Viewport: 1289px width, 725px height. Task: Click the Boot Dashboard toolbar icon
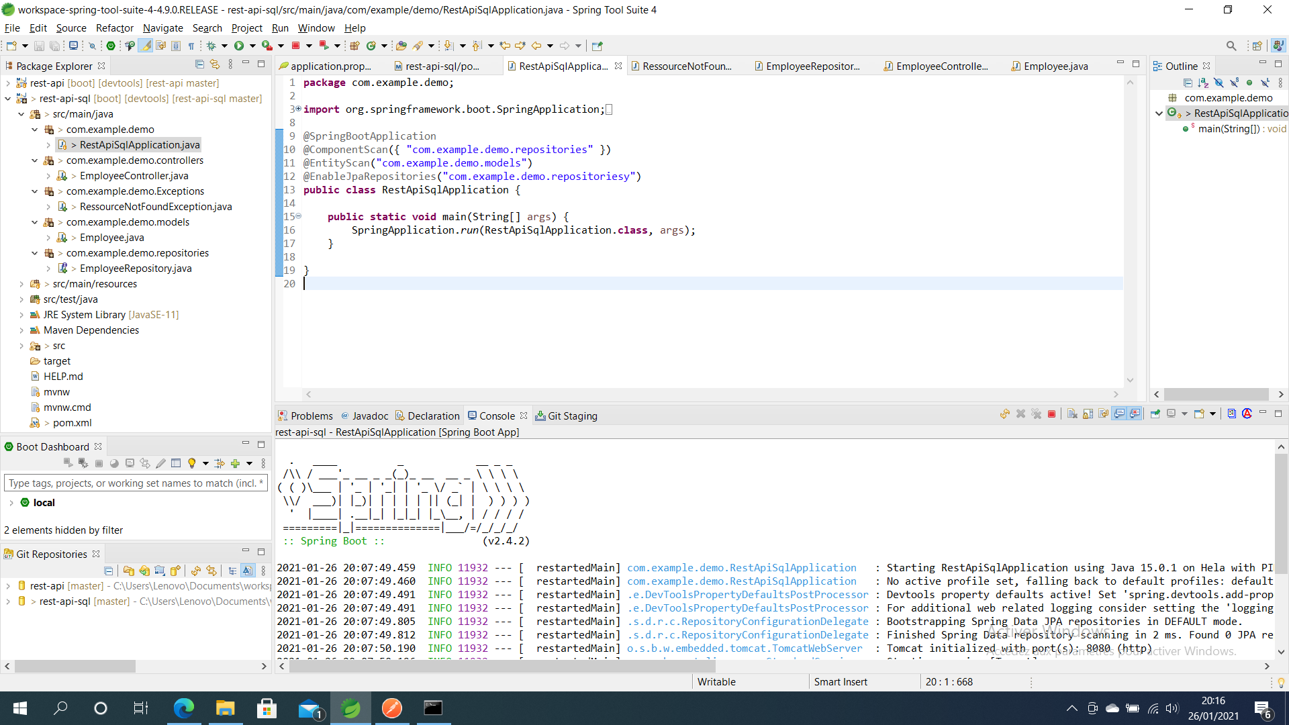coord(111,46)
